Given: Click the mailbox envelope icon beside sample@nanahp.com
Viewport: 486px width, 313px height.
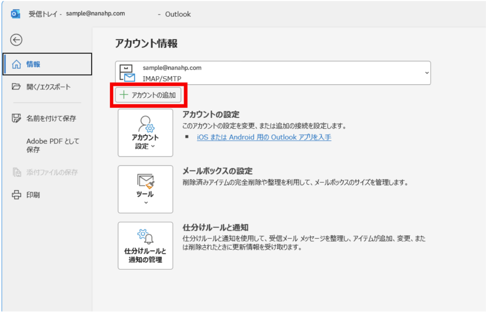Looking at the screenshot, I should 127,73.
